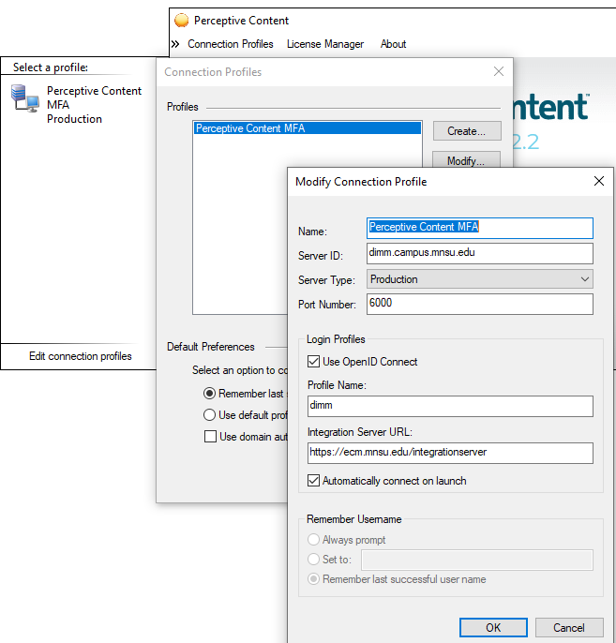Click the Integration Server URL field

click(x=450, y=453)
